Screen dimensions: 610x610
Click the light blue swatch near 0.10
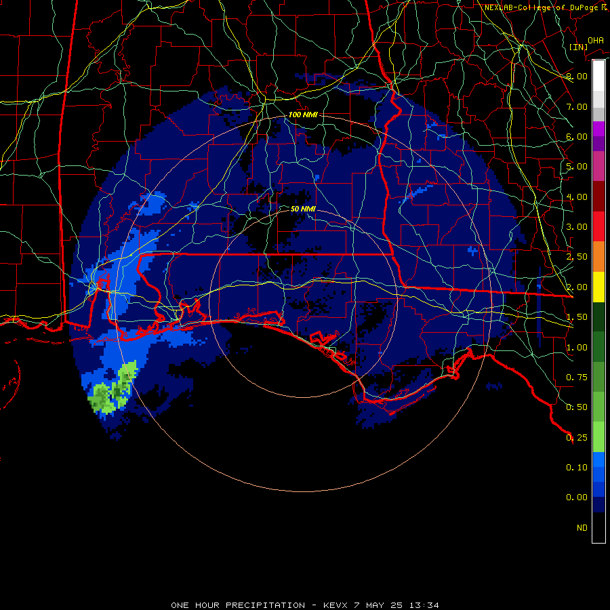(598, 460)
